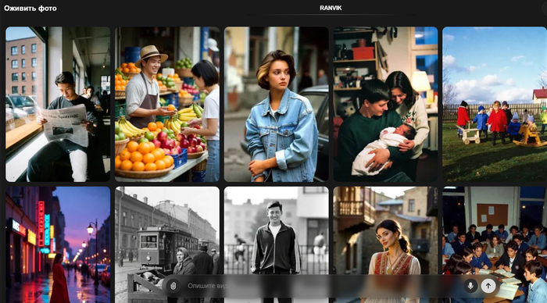Click the "Оживить фото" title
This screenshot has height=303, width=547.
30,8
